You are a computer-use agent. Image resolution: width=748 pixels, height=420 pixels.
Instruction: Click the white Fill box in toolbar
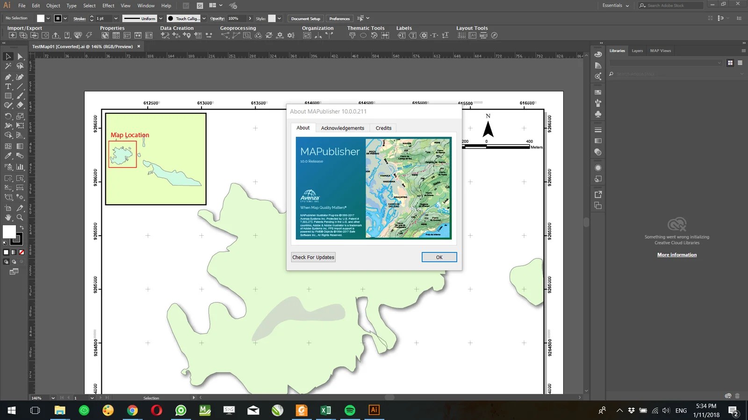pyautogui.click(x=9, y=231)
